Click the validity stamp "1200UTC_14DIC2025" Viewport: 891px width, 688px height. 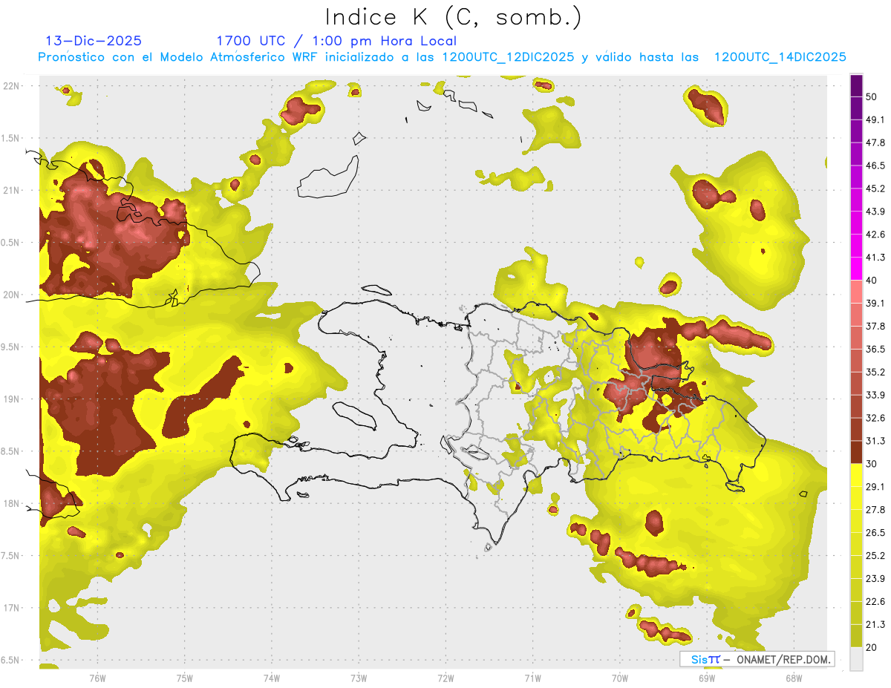(780, 57)
